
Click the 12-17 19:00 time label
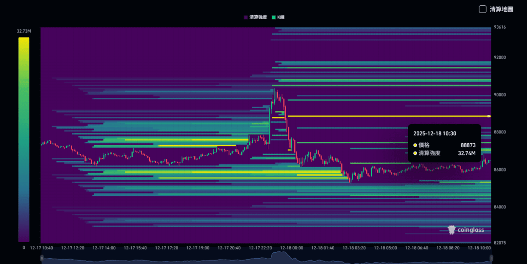pos(198,248)
